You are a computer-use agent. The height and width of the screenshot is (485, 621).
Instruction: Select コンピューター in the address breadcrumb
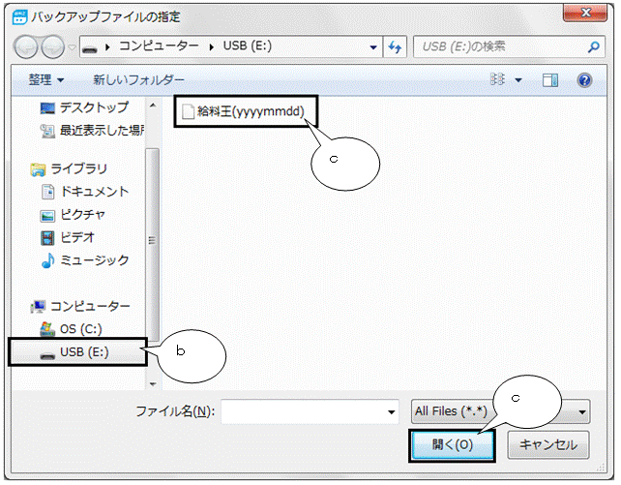point(159,45)
